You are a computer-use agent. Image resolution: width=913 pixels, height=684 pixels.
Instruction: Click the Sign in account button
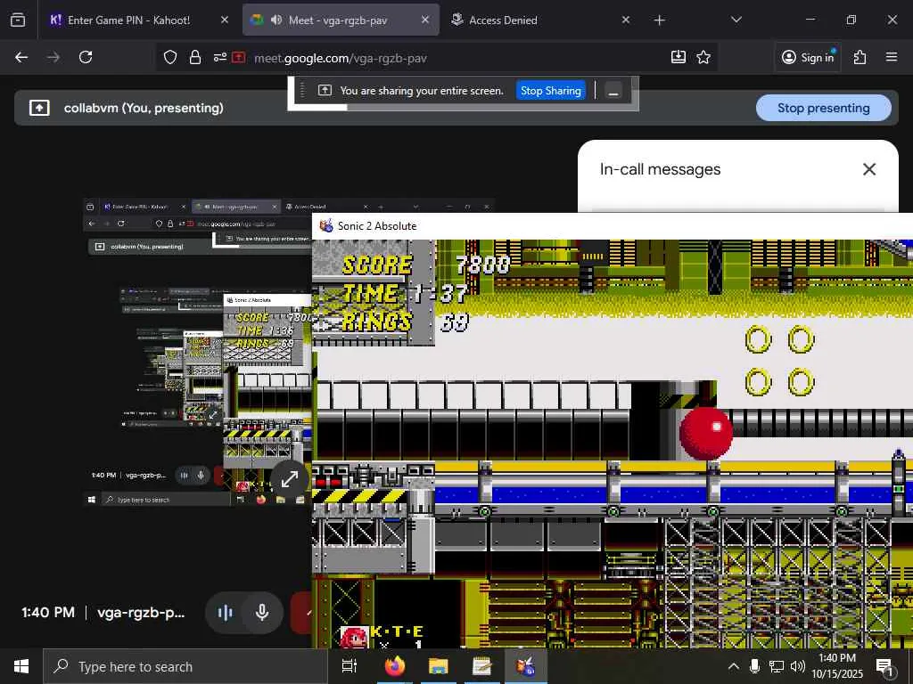[808, 57]
